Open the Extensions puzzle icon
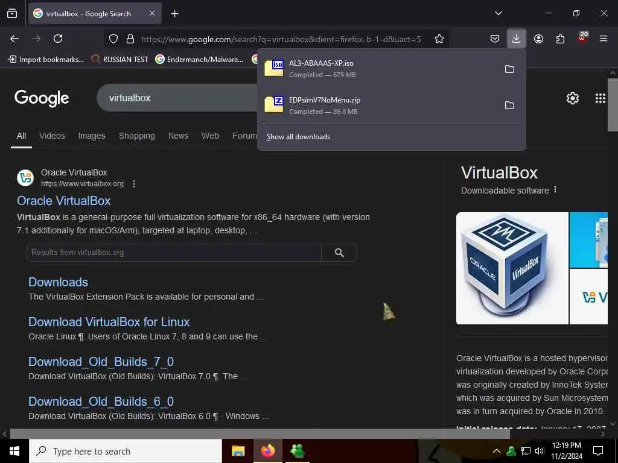The height and width of the screenshot is (463, 618). coord(560,39)
